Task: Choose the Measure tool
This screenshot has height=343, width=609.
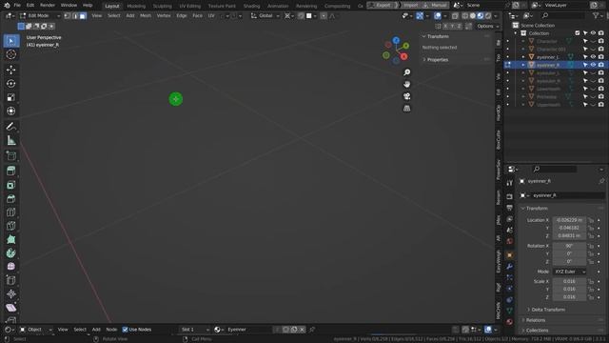Action: coord(11,140)
